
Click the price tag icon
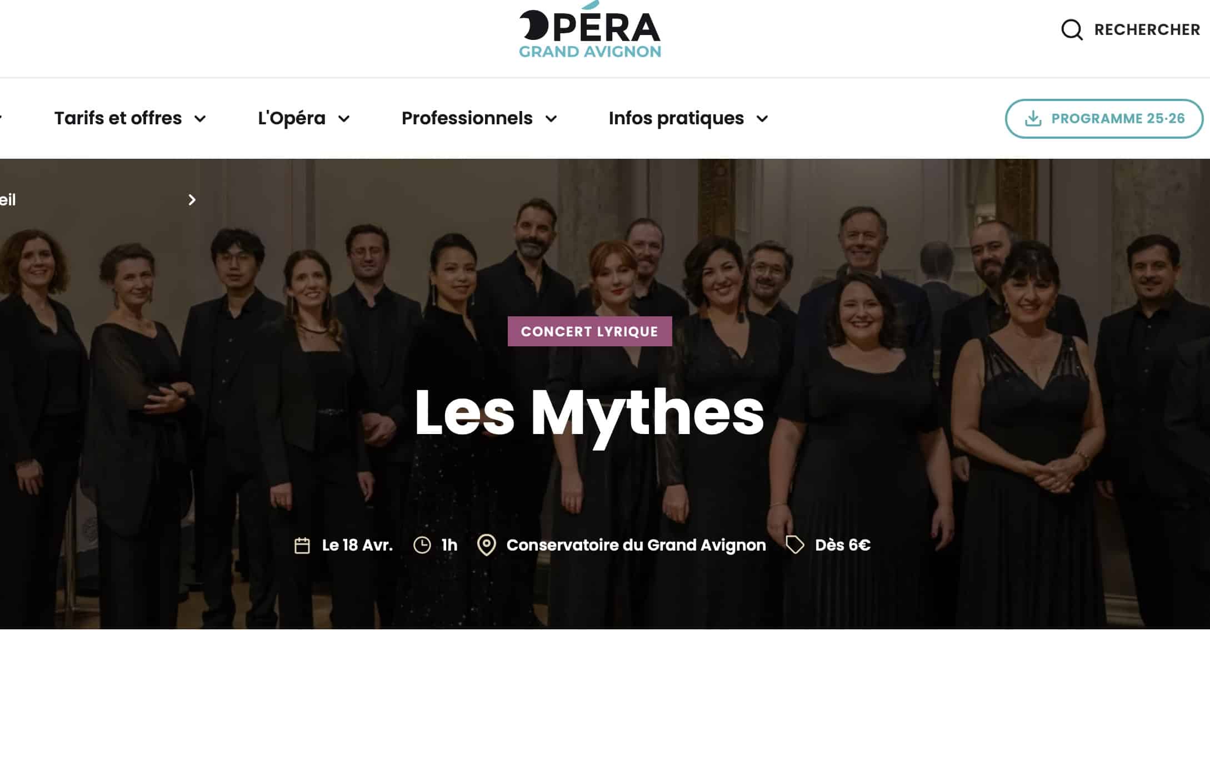coord(795,545)
